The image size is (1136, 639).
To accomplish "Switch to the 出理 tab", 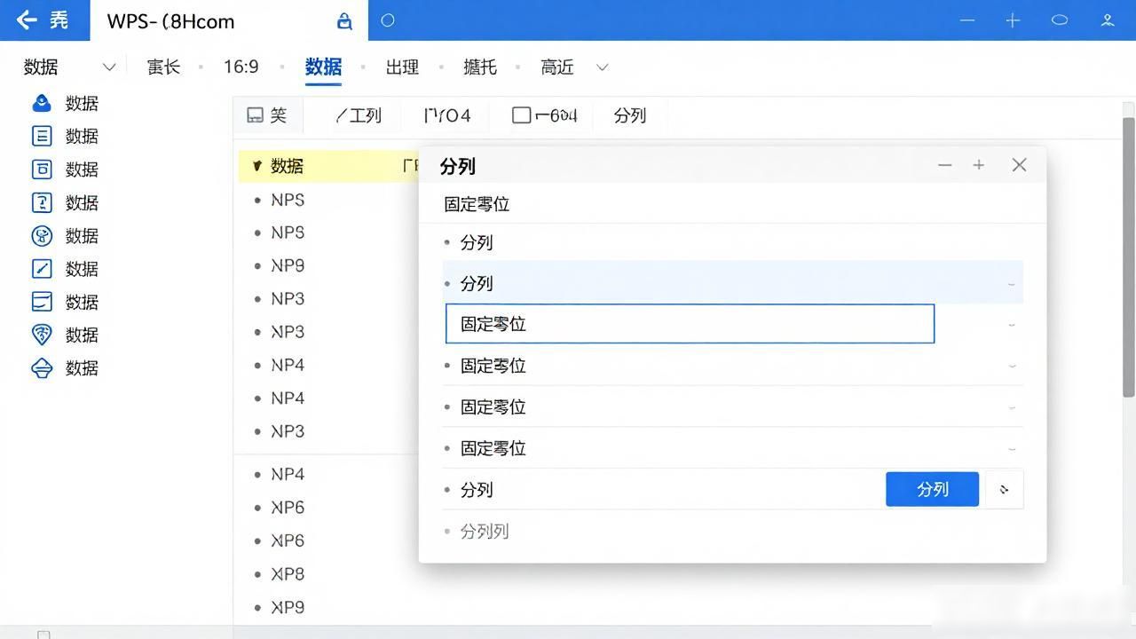I will [402, 67].
